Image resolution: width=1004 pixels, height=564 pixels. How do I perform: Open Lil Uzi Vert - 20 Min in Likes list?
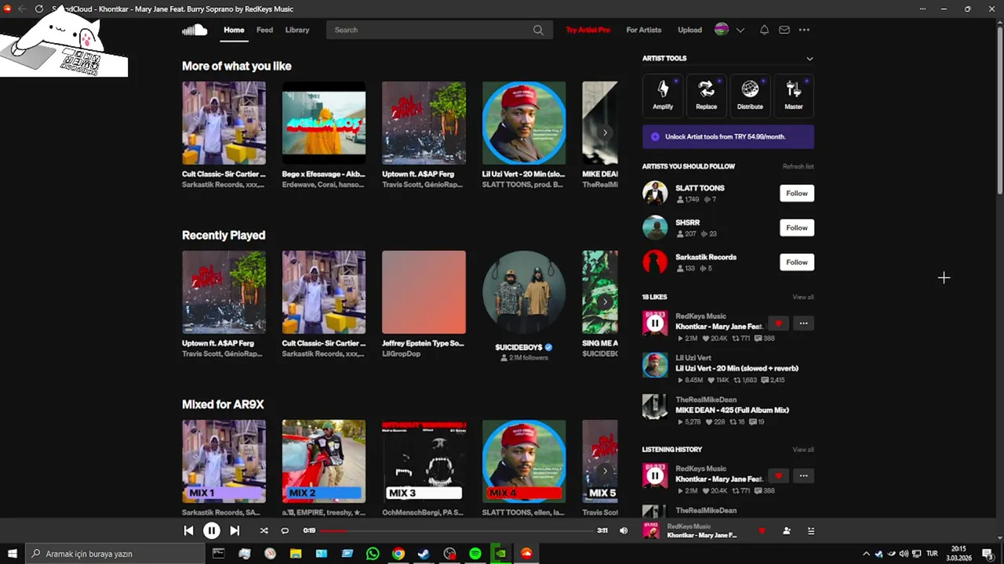[x=737, y=368]
